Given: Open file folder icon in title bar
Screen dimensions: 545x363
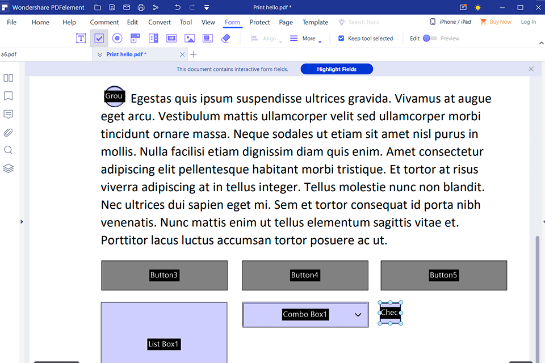Looking at the screenshot, I should [98, 7].
